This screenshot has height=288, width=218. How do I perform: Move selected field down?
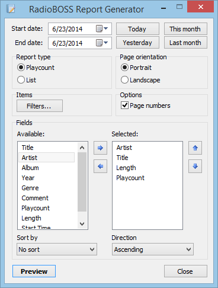195,167
